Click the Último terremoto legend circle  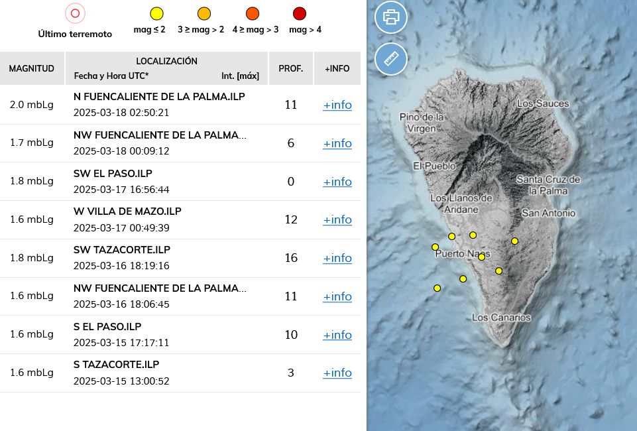point(75,13)
